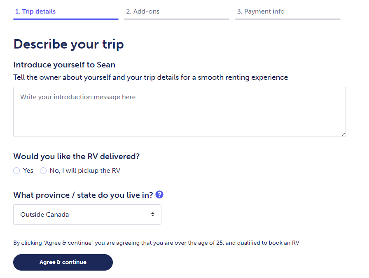Click the 'Yes' label text
The height and width of the screenshot is (278, 369).
pyautogui.click(x=28, y=171)
